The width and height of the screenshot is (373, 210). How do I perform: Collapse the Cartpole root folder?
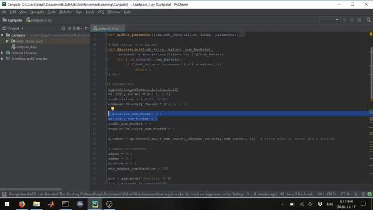point(2,35)
